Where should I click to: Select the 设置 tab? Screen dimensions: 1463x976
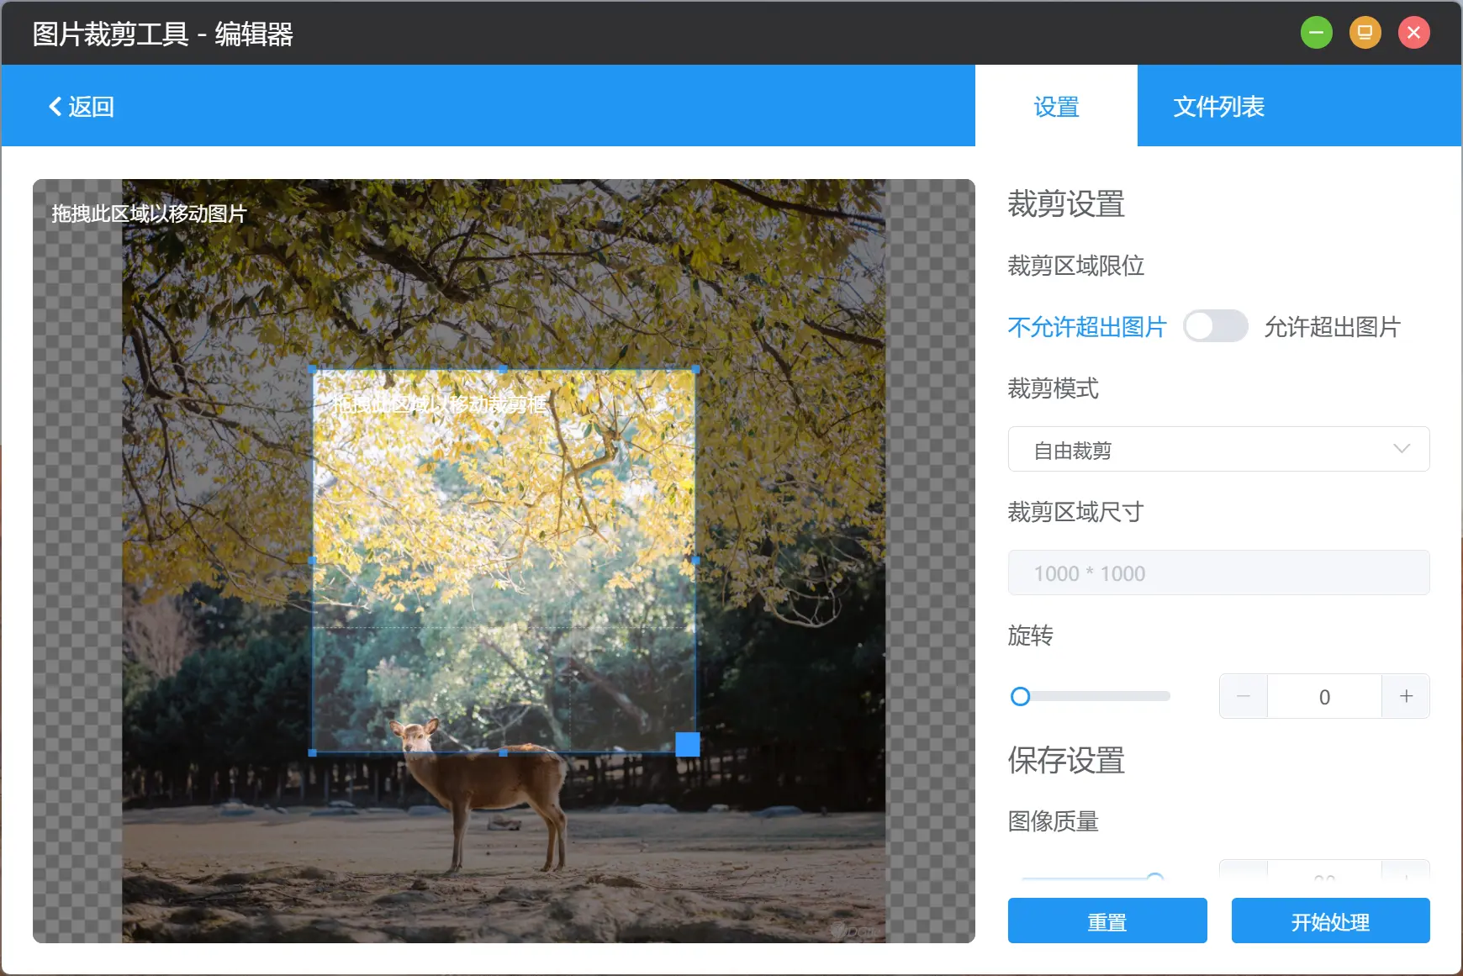1056,106
